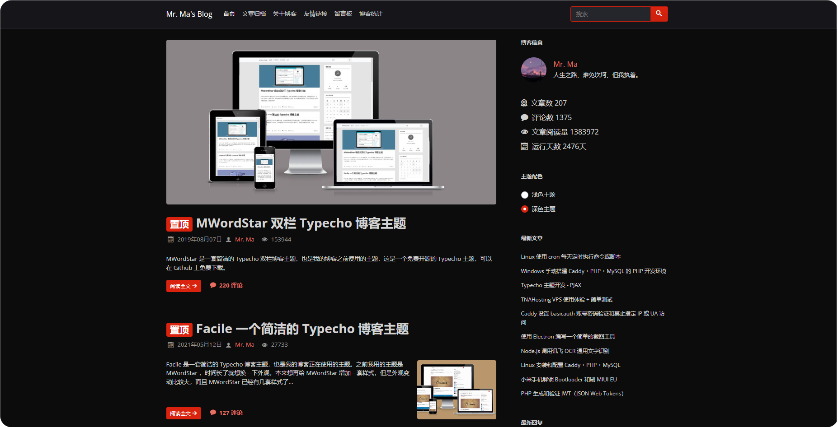Click Mr. Ma's avatar image
The height and width of the screenshot is (427, 838).
533,70
